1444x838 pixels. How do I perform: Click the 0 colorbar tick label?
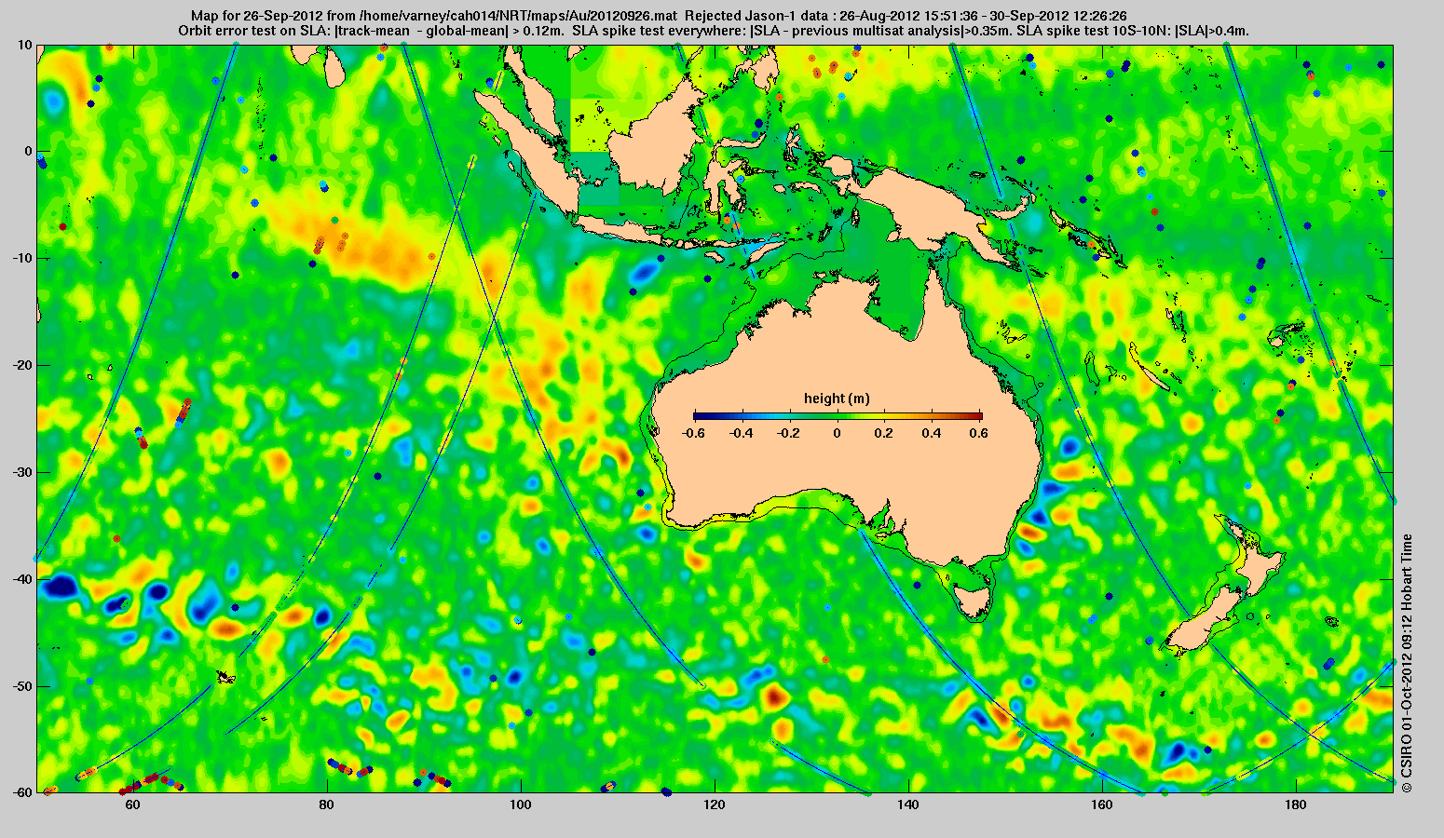click(x=838, y=433)
